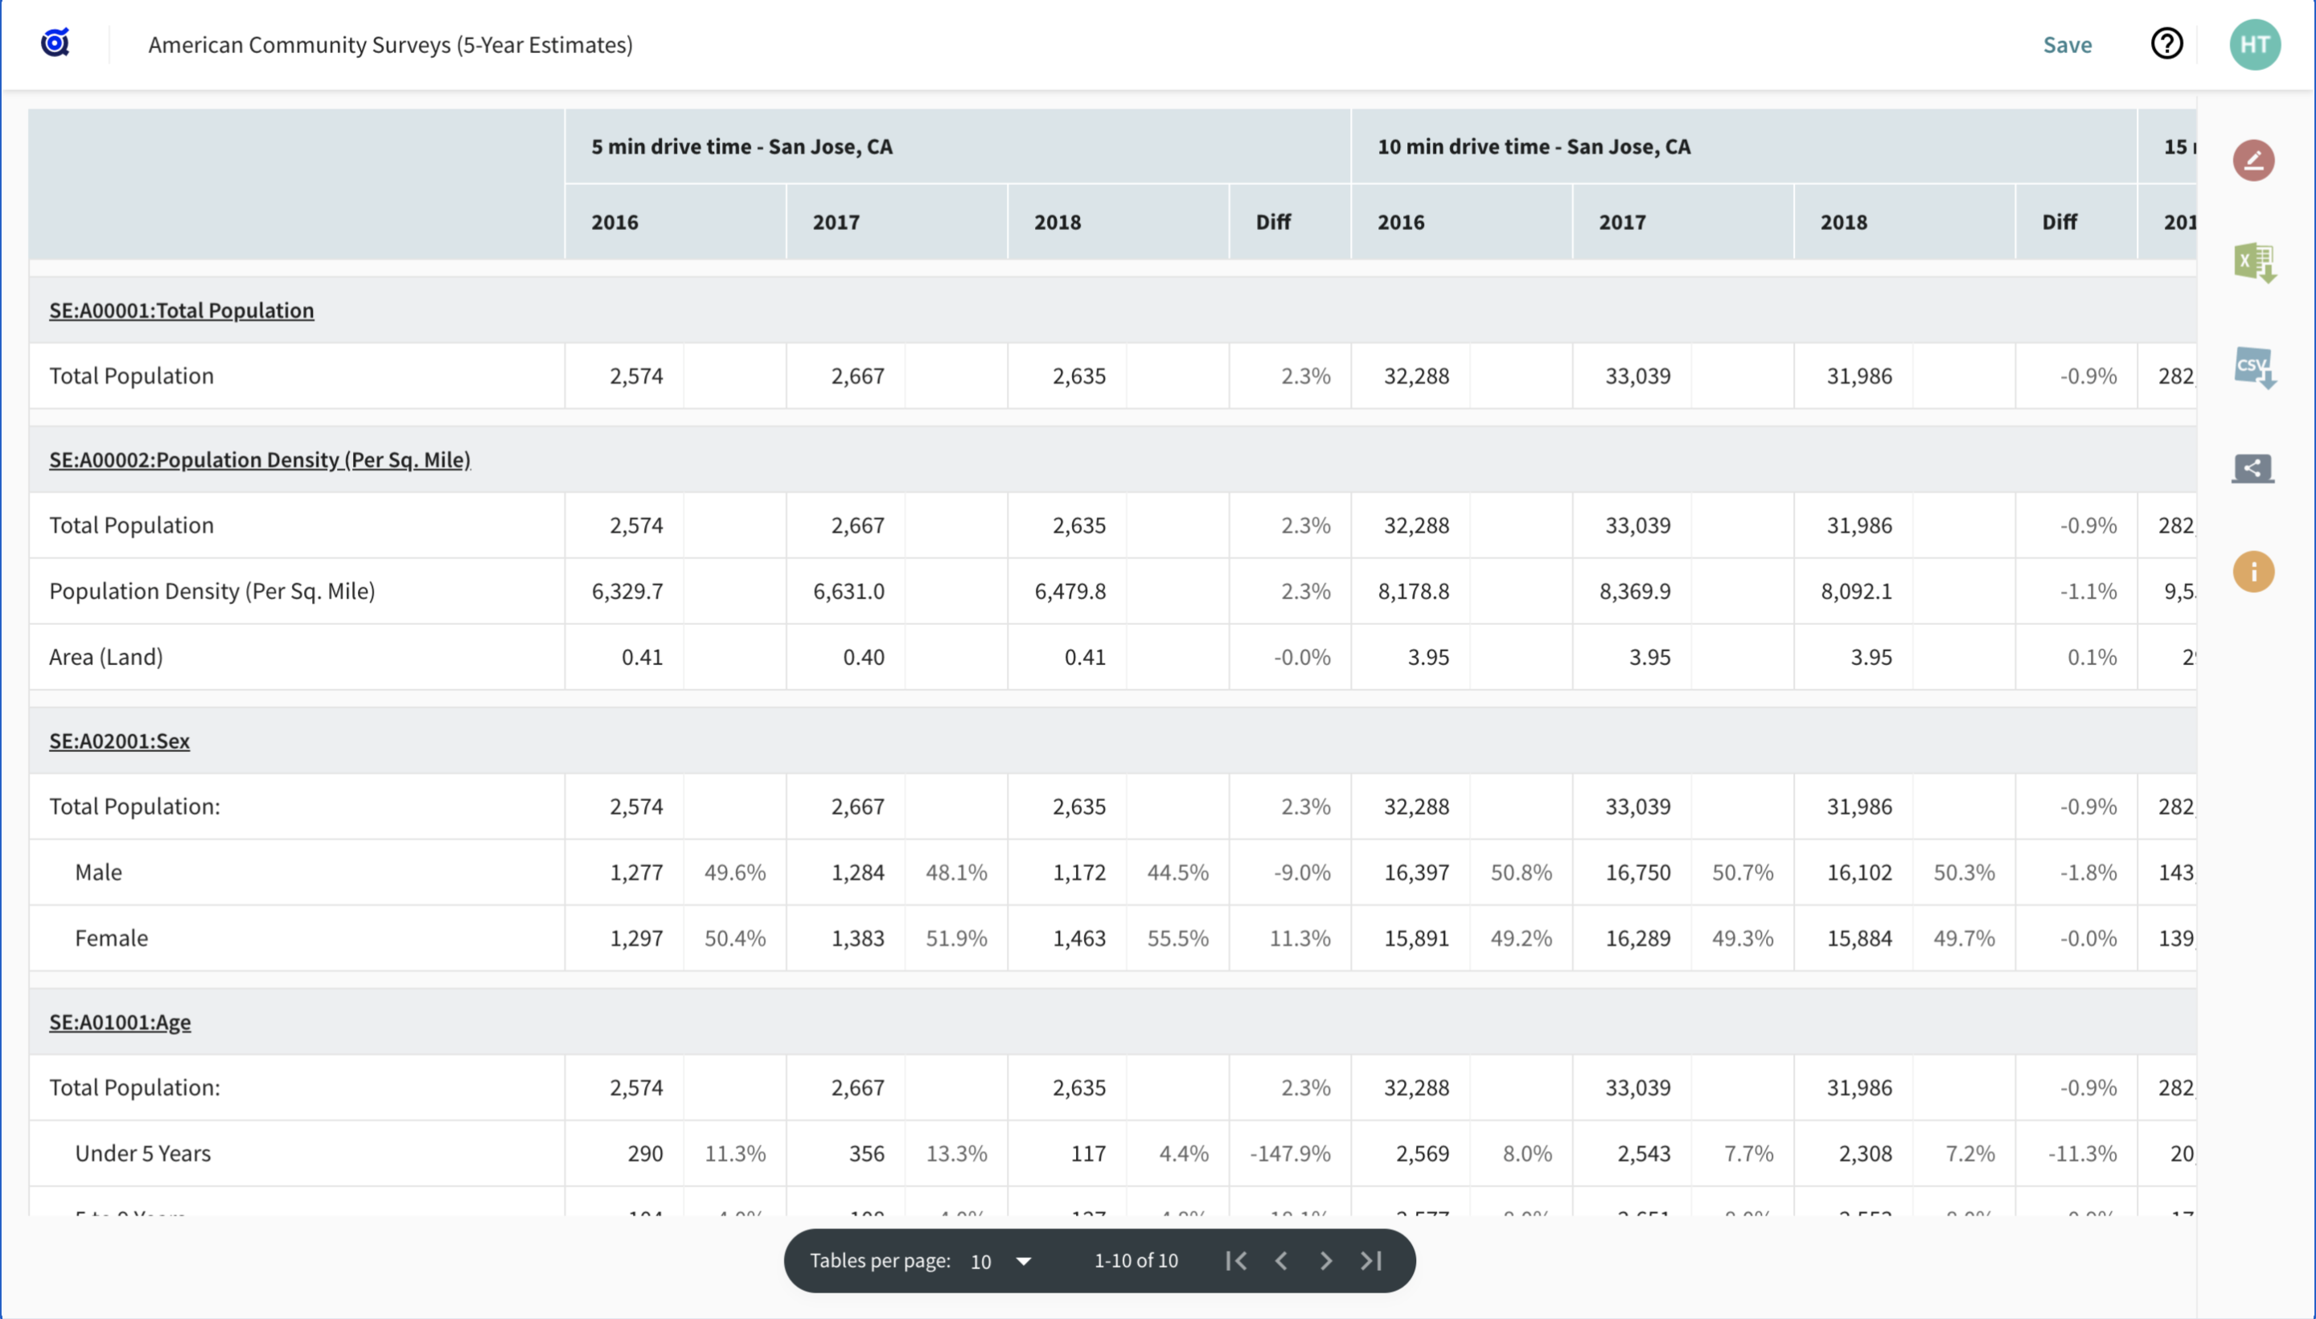Open SE:A00001:Total Population table link
This screenshot has height=1319, width=2316.
pyautogui.click(x=181, y=310)
